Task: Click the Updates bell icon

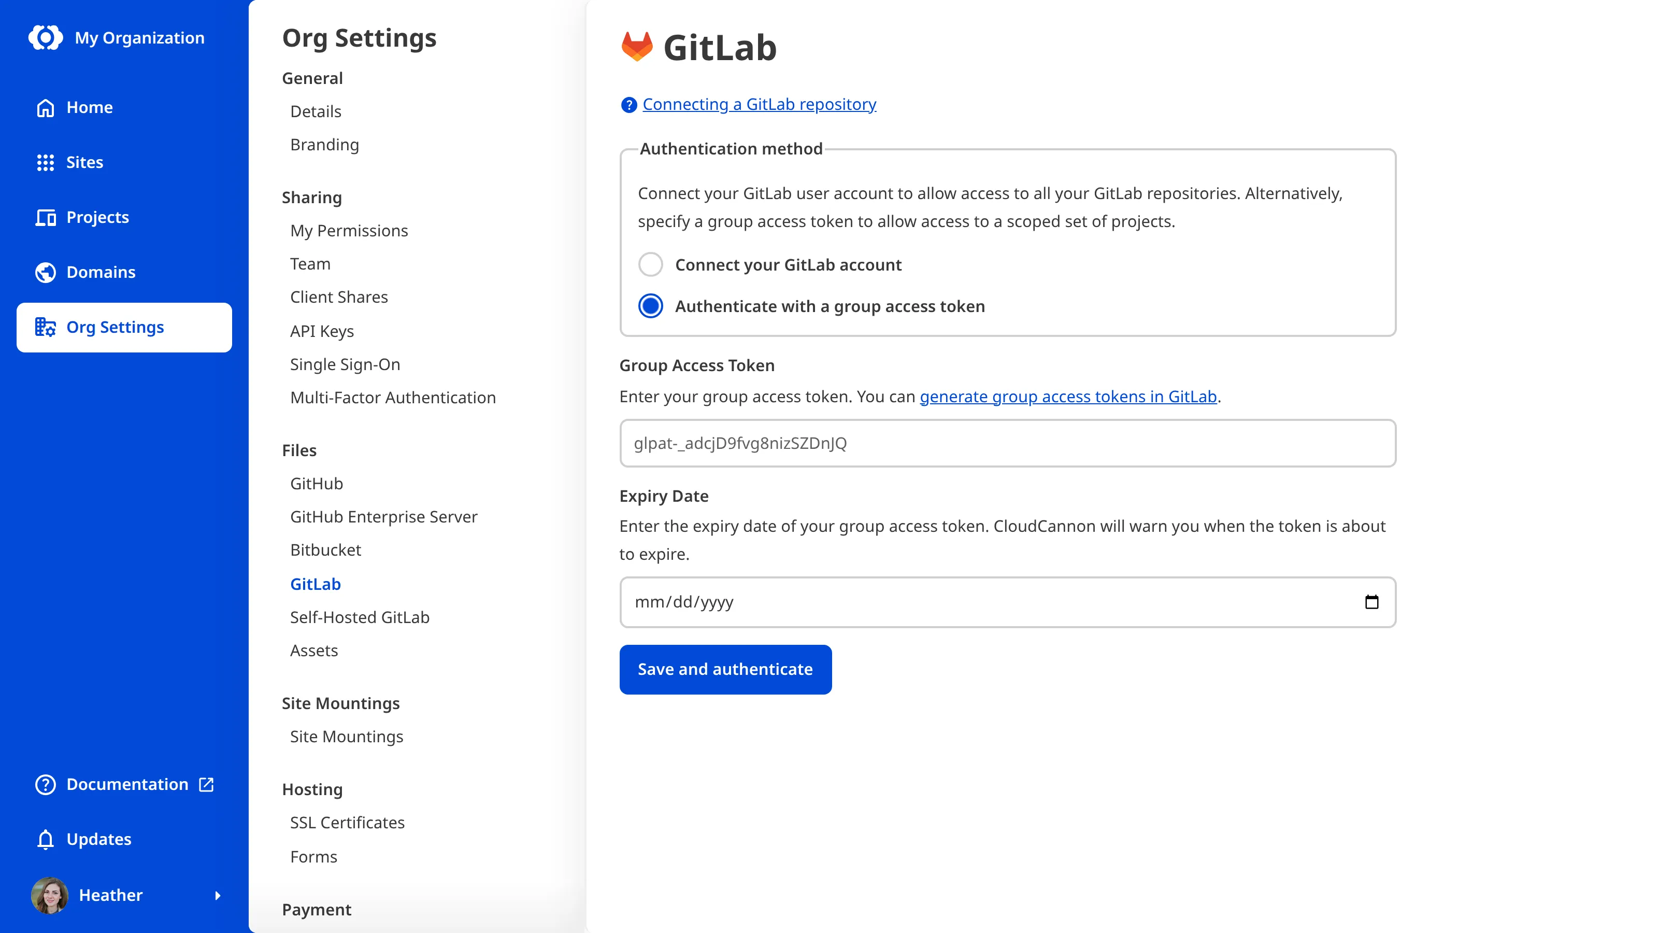Action: pyautogui.click(x=45, y=839)
